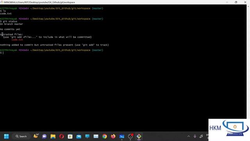Click the microphone tray icon
This screenshot has width=250, height=141.
click(195, 136)
